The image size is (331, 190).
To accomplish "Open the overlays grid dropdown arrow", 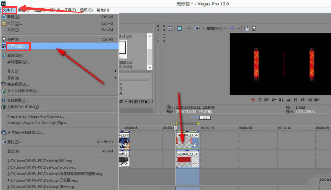I will pos(238,28).
